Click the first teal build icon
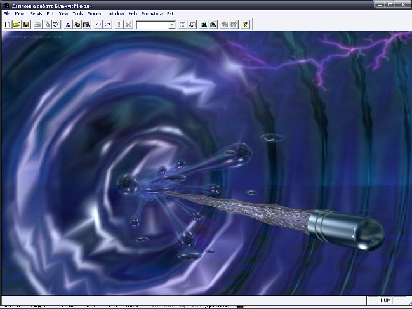The image size is (412, 309). pyautogui.click(x=204, y=25)
